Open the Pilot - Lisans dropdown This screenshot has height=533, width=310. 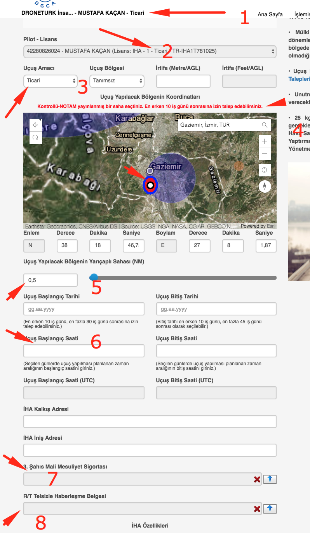tap(150, 51)
